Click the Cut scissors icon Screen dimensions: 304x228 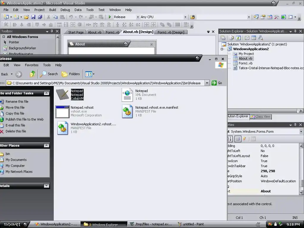pyautogui.click(x=48, y=17)
